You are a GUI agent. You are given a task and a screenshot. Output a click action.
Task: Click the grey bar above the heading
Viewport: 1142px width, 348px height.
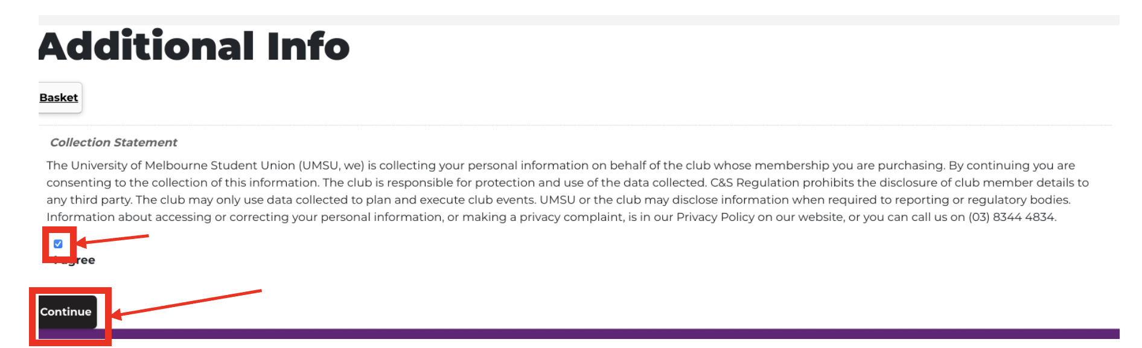579,20
